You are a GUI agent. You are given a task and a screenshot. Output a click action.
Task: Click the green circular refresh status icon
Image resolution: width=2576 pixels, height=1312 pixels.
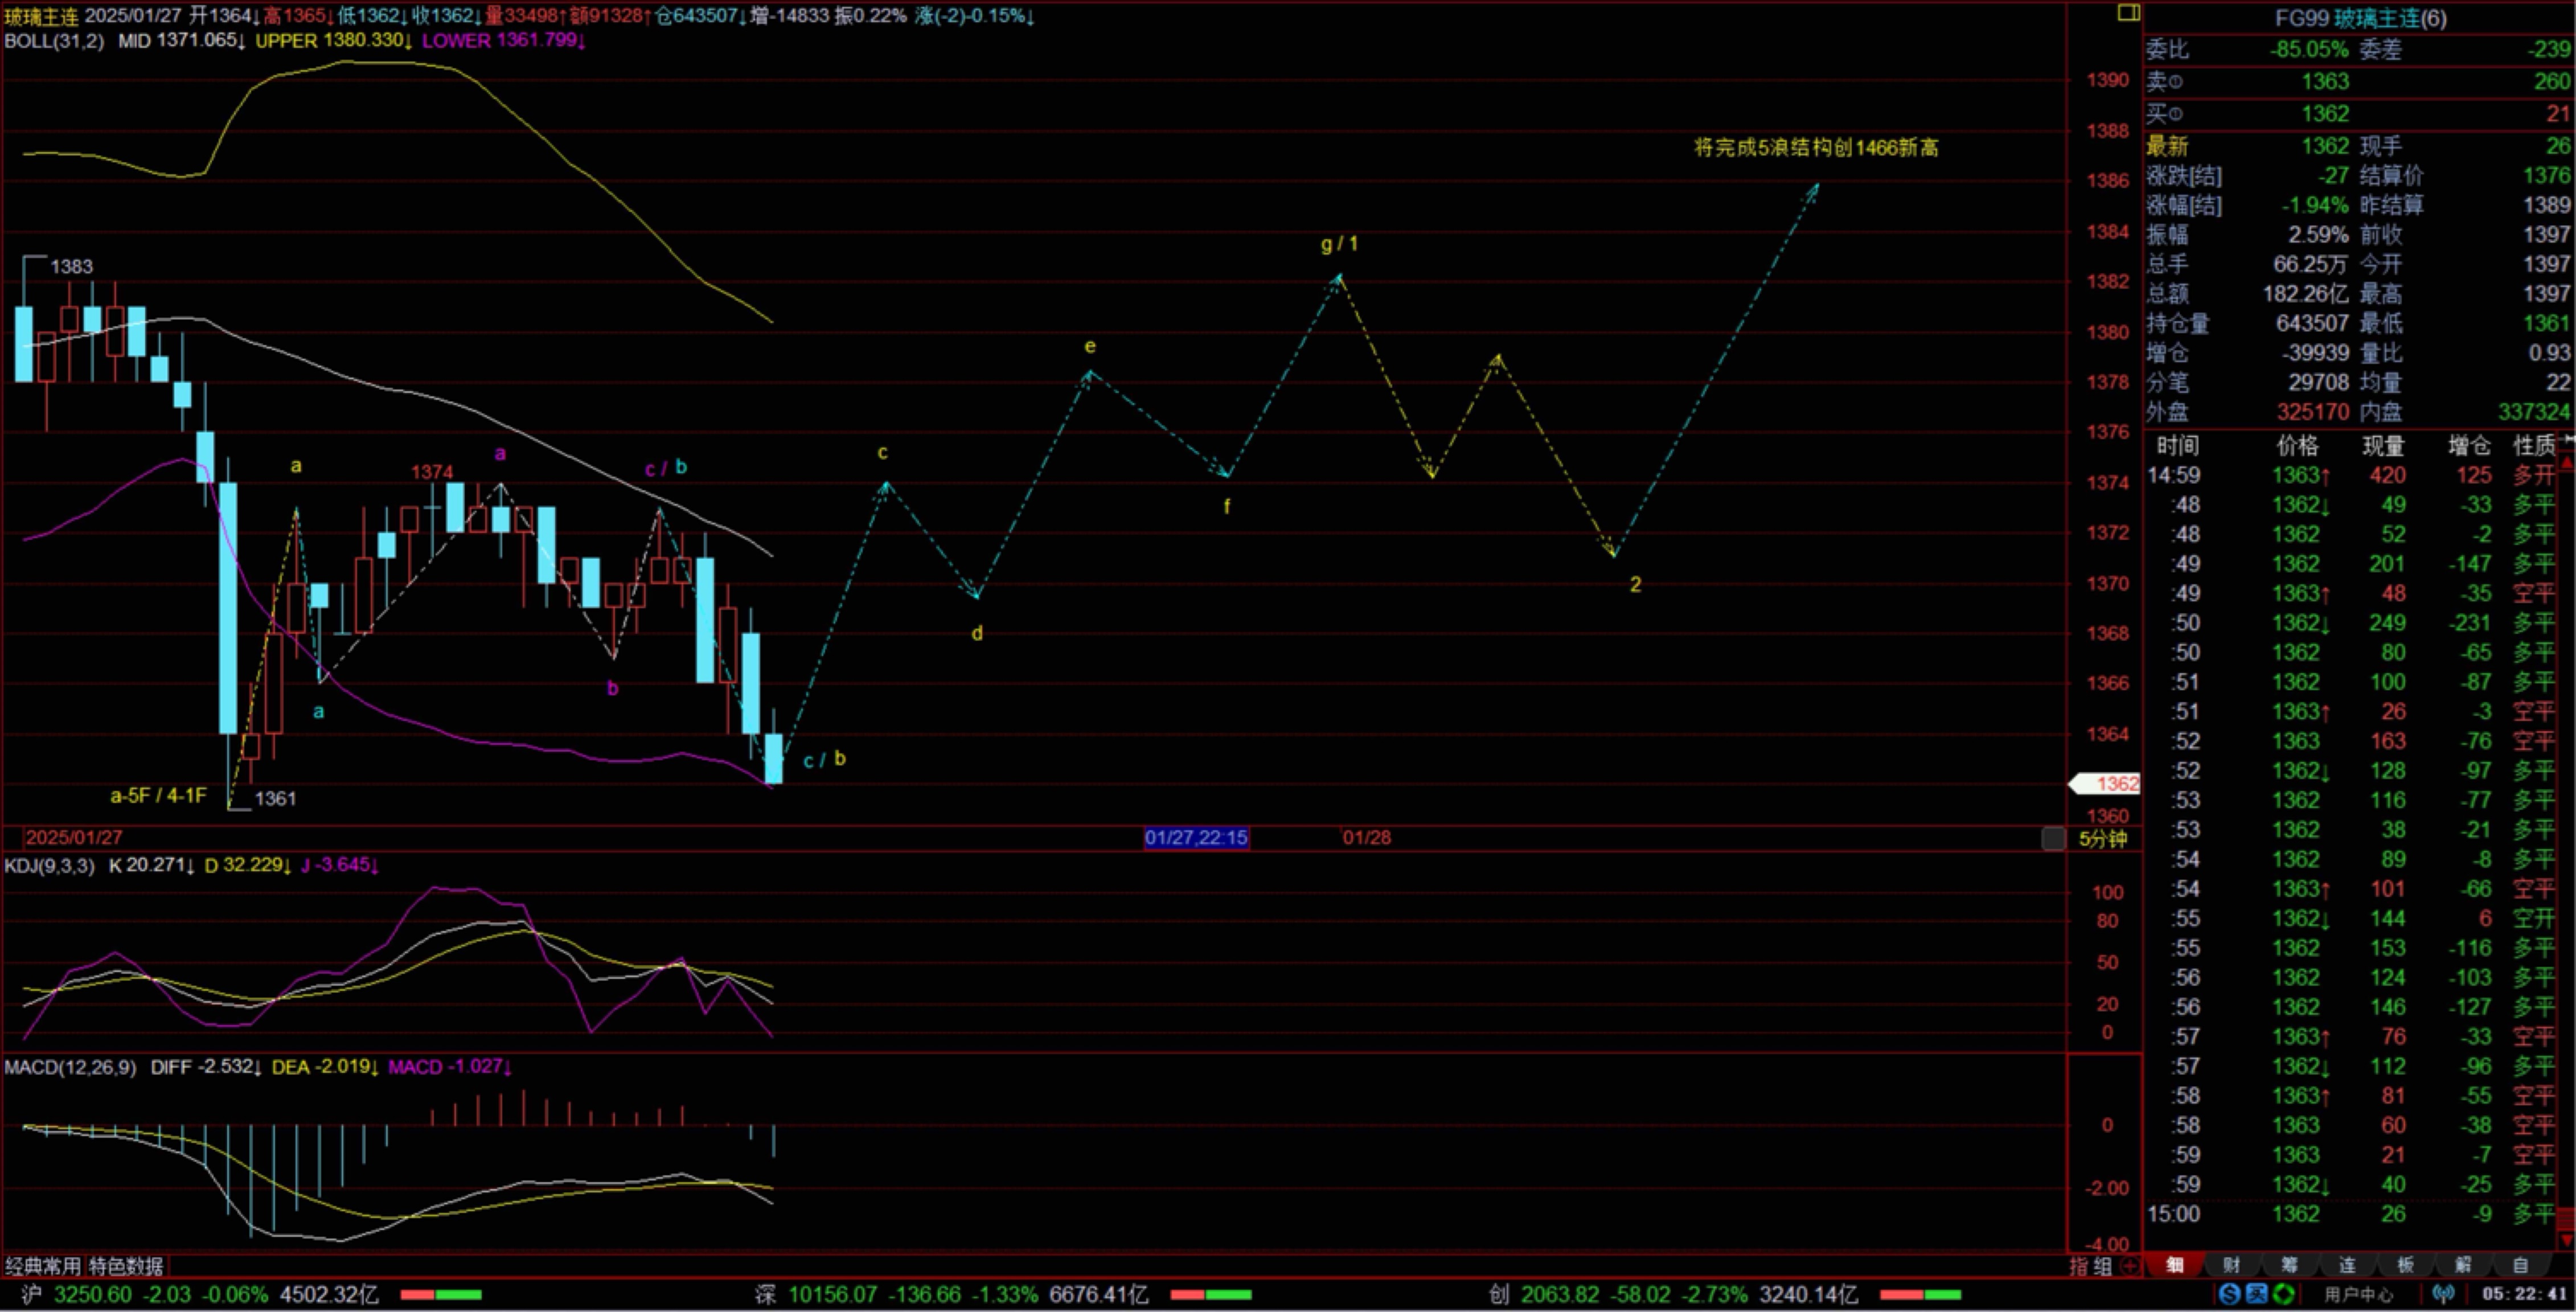tap(2283, 1294)
